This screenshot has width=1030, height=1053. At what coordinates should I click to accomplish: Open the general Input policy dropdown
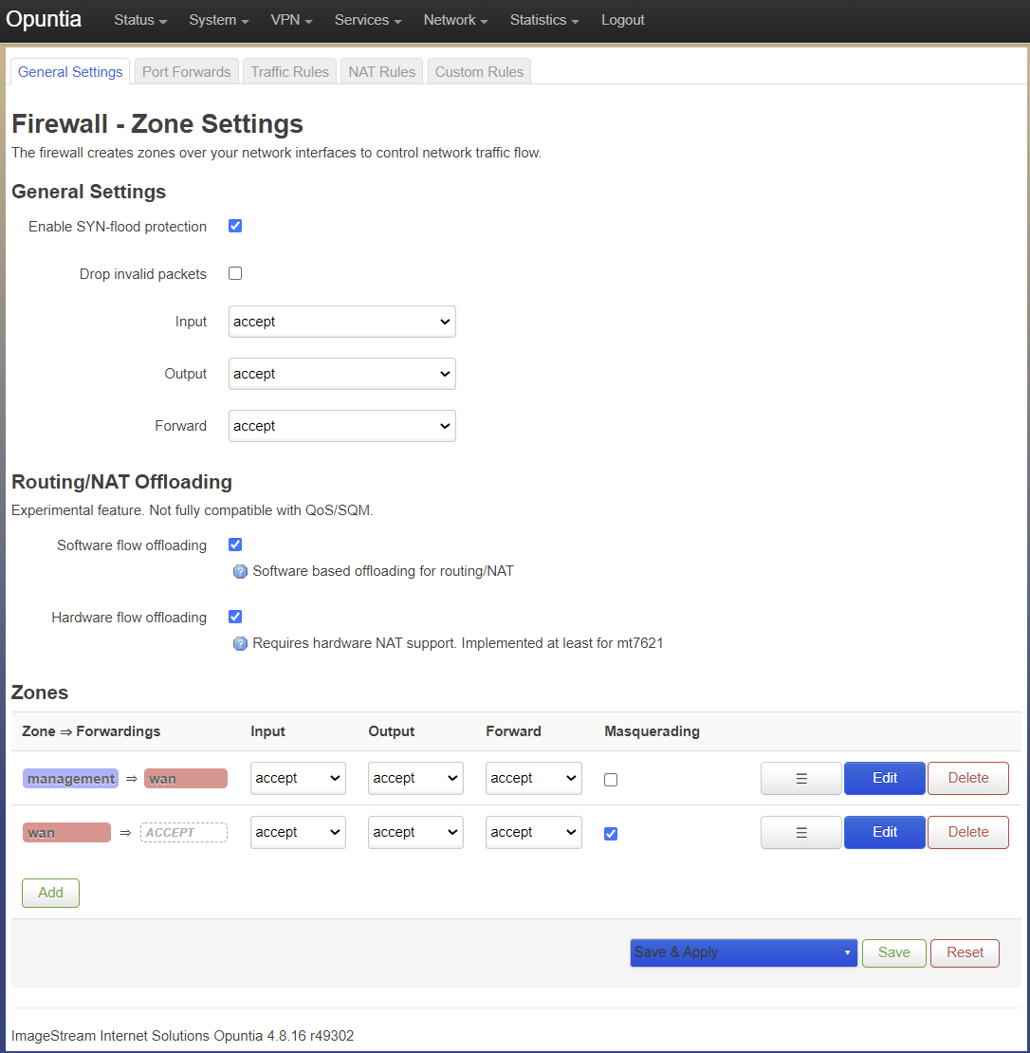(x=341, y=322)
